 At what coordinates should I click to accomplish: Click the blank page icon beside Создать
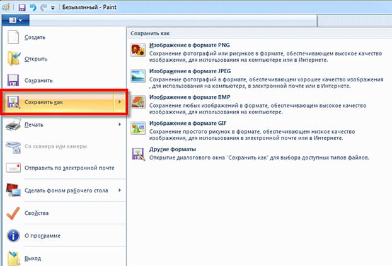pos(13,38)
